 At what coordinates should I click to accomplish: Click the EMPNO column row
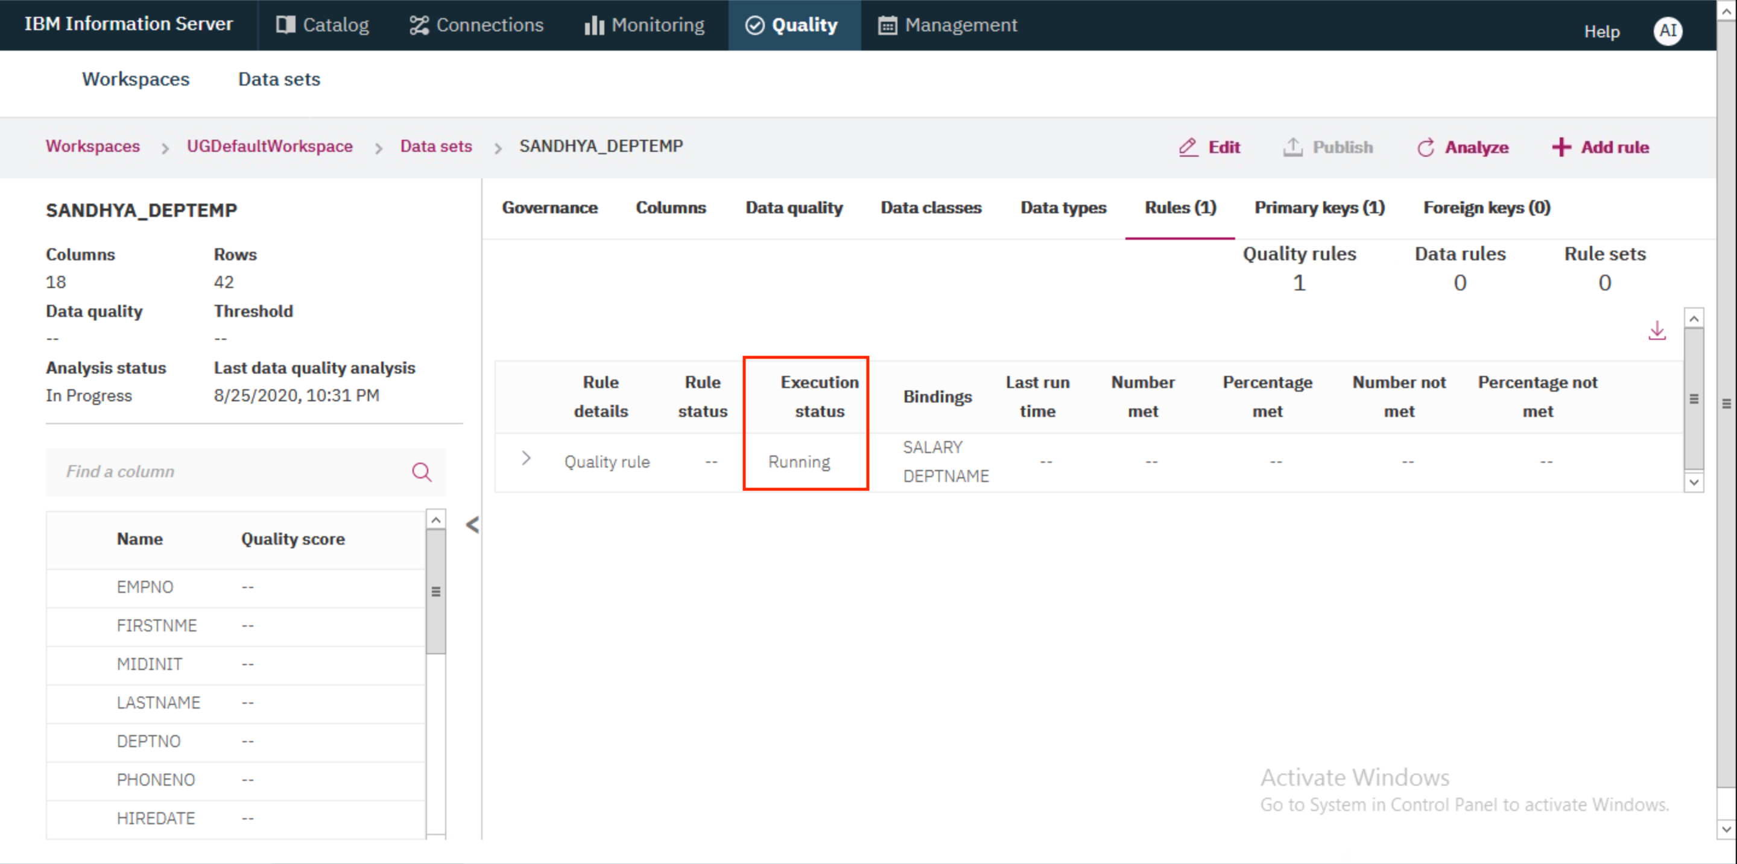point(235,587)
